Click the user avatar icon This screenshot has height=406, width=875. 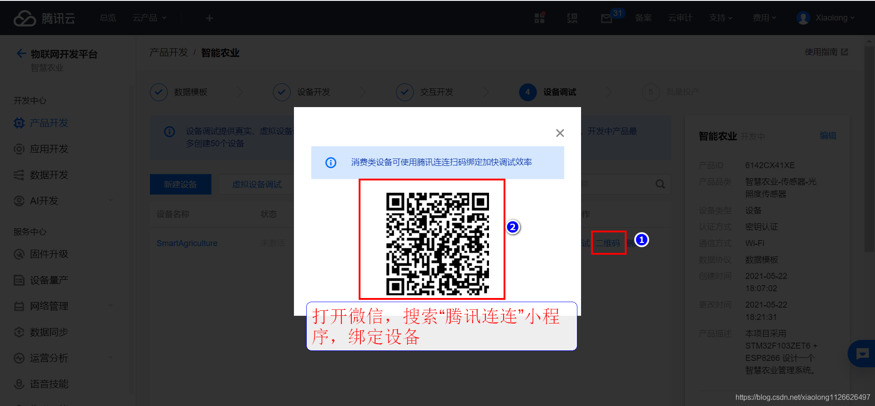[803, 18]
